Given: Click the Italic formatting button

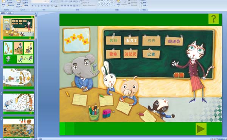Looking at the screenshot, I should 36,6.
